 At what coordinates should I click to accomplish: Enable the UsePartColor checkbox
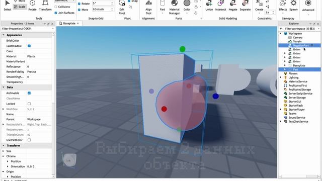[x=29, y=140]
